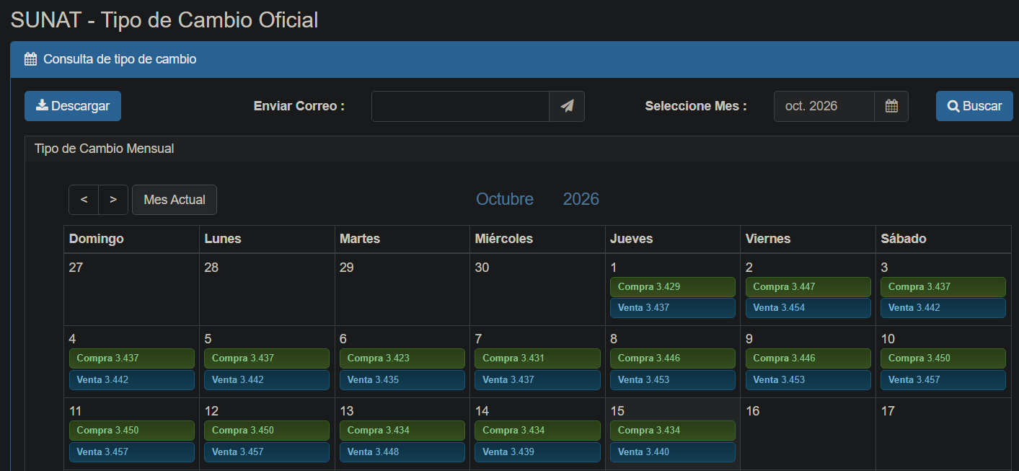The height and width of the screenshot is (471, 1019).
Task: Select Venta 3.457 on October 10
Action: (x=943, y=380)
